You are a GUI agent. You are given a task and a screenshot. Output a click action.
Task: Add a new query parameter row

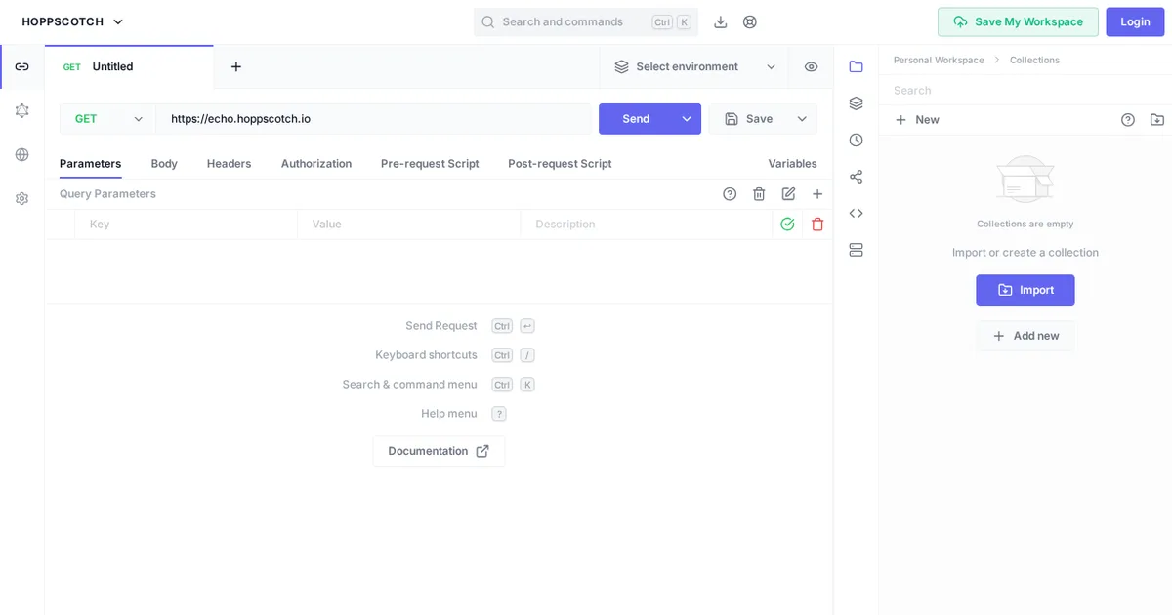[817, 193]
